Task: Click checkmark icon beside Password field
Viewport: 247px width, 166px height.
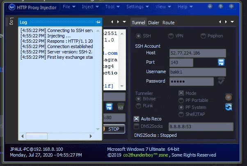Action: tap(221, 81)
